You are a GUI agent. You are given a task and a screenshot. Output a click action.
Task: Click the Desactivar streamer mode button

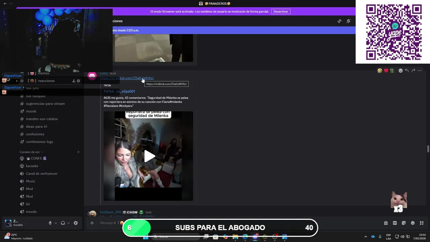281,11
